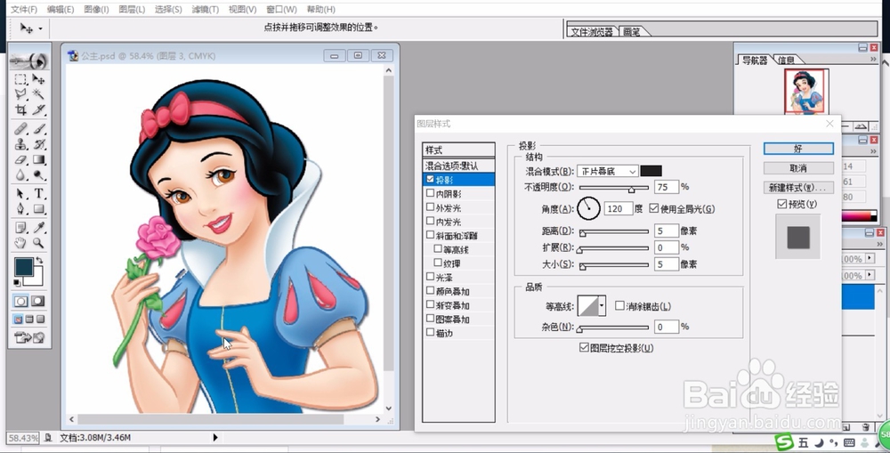Select the Blur tool

tap(20, 174)
